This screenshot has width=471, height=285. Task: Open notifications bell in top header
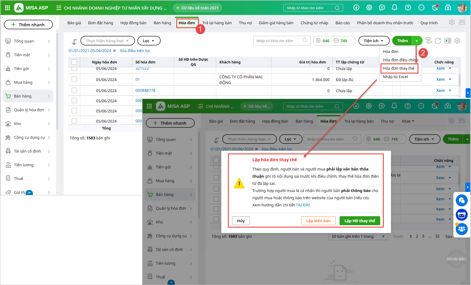click(x=395, y=7)
